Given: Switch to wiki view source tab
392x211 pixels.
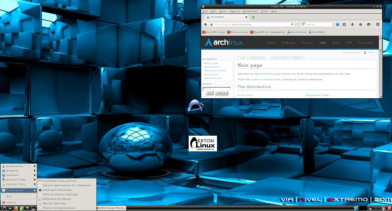Looking at the screenshot, I should (x=280, y=58).
